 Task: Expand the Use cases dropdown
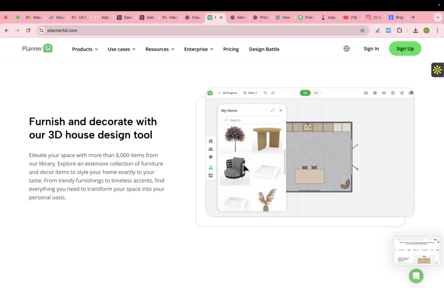point(121,49)
